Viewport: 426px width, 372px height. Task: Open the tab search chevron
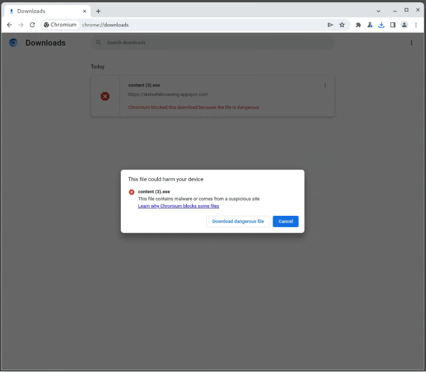378,11
